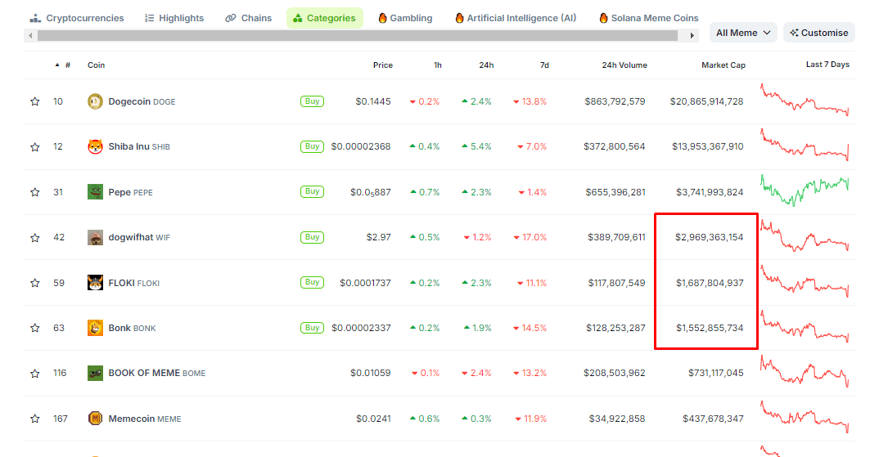
Task: Star Shiba Inu as a favorite
Action: (x=34, y=146)
